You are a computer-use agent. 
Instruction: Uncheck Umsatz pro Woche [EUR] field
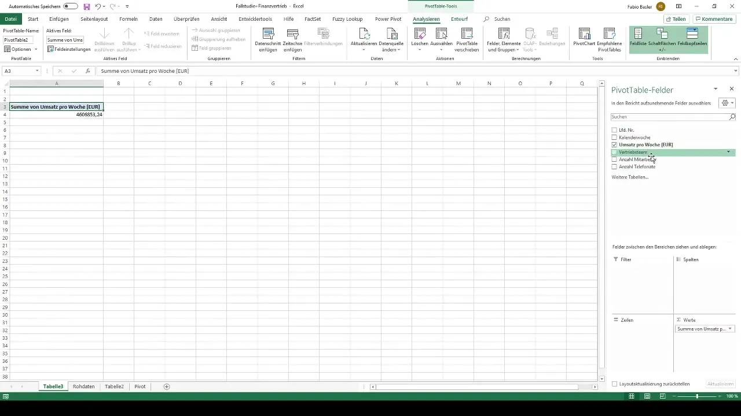615,144
